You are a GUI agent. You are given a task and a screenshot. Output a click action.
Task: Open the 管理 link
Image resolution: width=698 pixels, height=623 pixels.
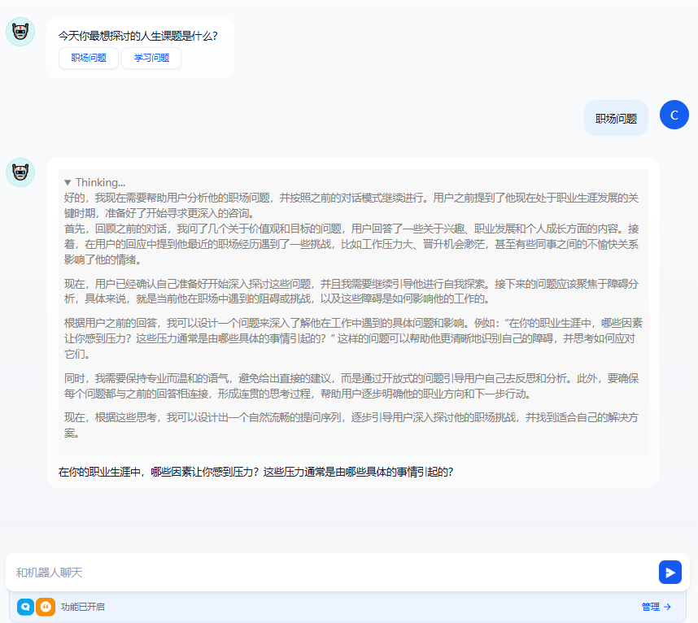point(656,607)
